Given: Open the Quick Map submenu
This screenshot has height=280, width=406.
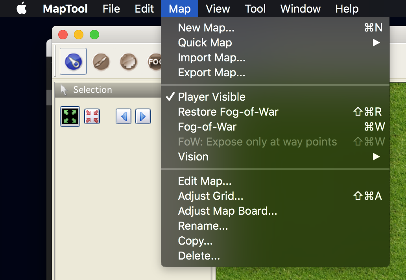Looking at the screenshot, I should click(205, 42).
